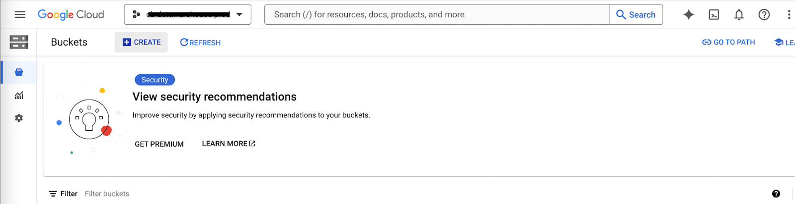Open the LEARN MORE external link

click(x=229, y=144)
